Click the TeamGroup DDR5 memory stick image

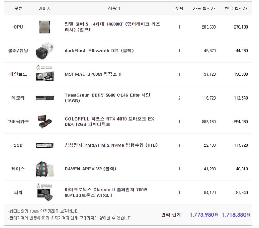45,98
